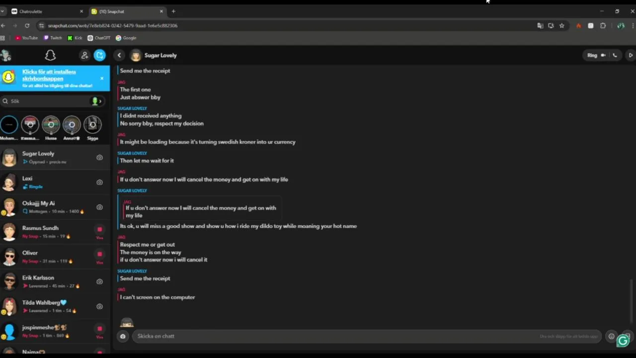The width and height of the screenshot is (636, 358).
Task: Click the camera icon on Lexi's chat row
Action: point(99,182)
